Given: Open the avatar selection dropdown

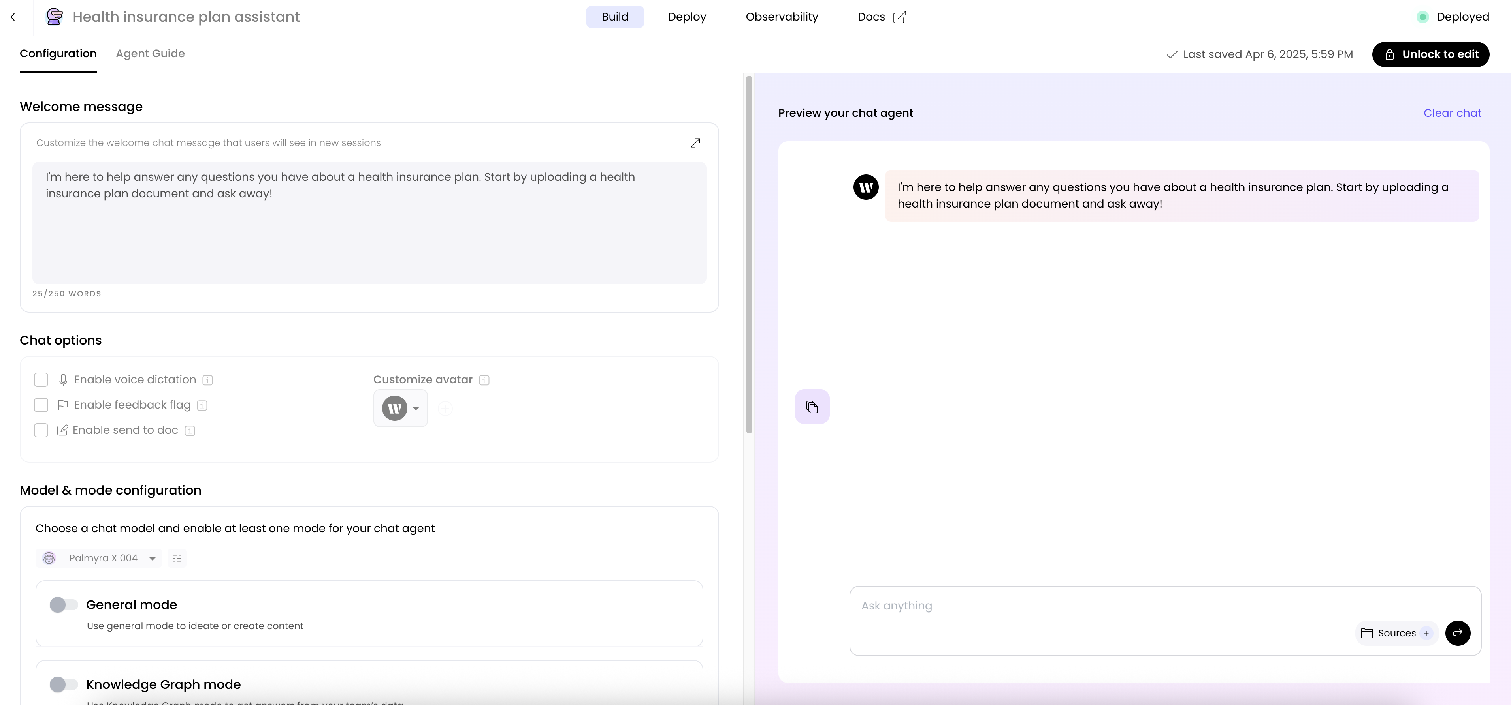Looking at the screenshot, I should pos(401,409).
